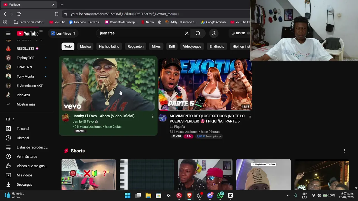Play the Jamby El Favo Ahora thumbnail
The image size is (358, 201).
tap(108, 85)
